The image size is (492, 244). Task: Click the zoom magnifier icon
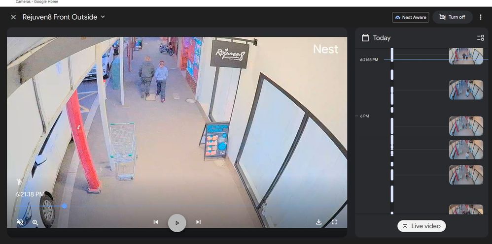pos(35,222)
